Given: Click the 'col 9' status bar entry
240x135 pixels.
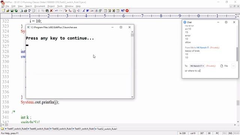Looking at the screenshot, I should tap(193, 133).
